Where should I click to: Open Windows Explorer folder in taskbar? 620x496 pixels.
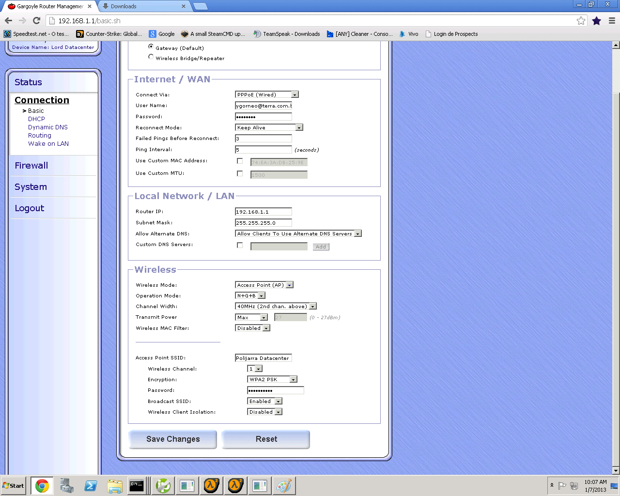[115, 486]
